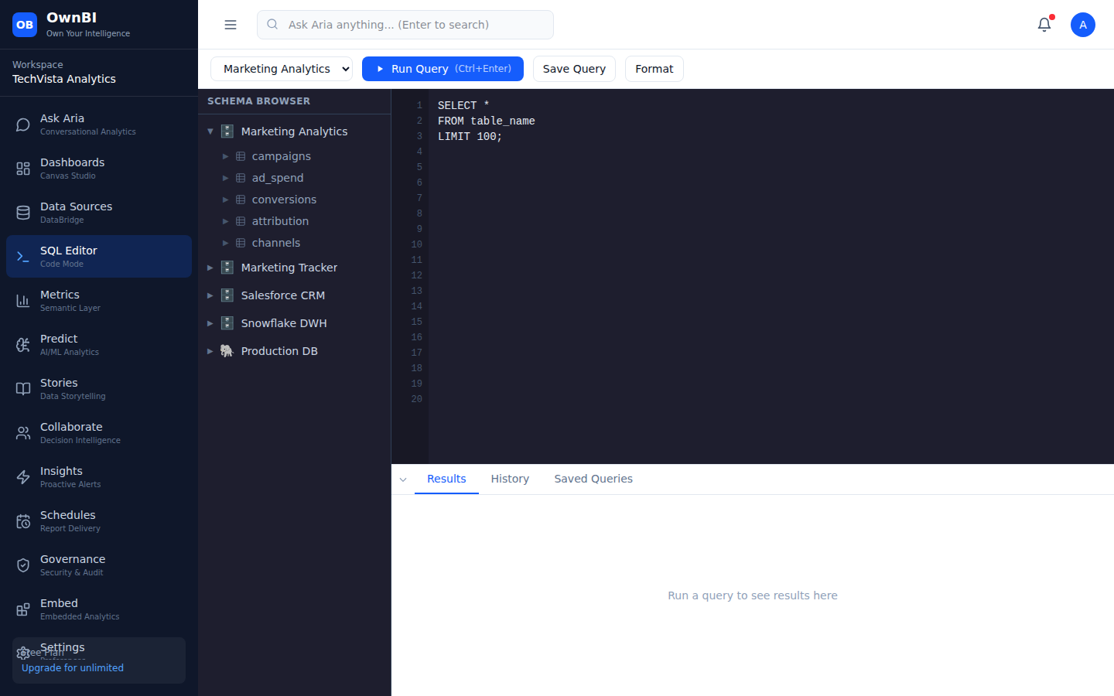The width and height of the screenshot is (1114, 696).
Task: Click the 'FROM table_name' code line
Action: 487,121
